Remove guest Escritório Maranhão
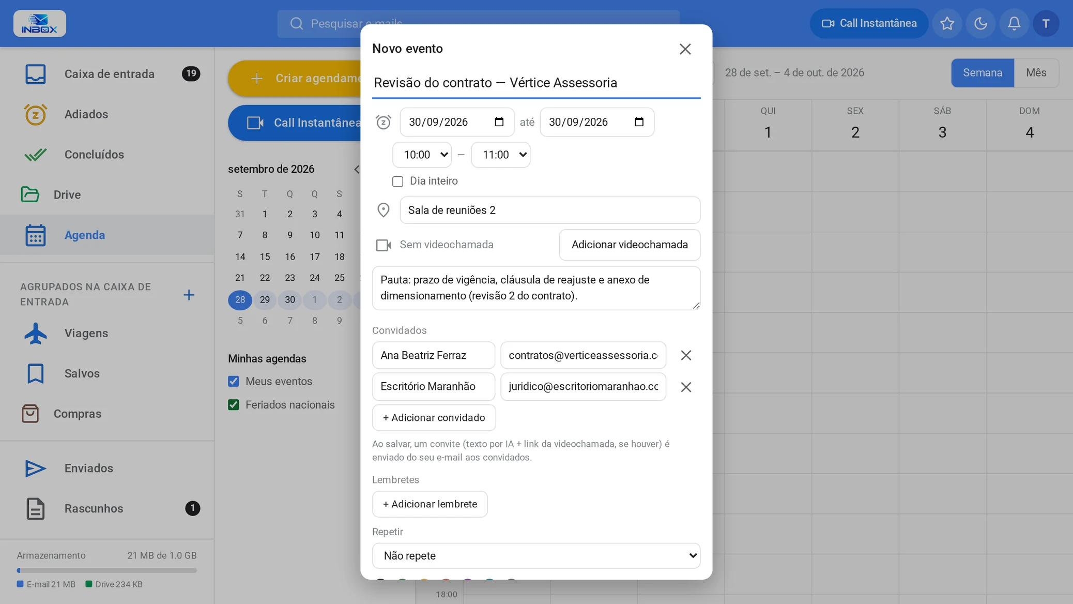The image size is (1073, 604). pyautogui.click(x=686, y=387)
